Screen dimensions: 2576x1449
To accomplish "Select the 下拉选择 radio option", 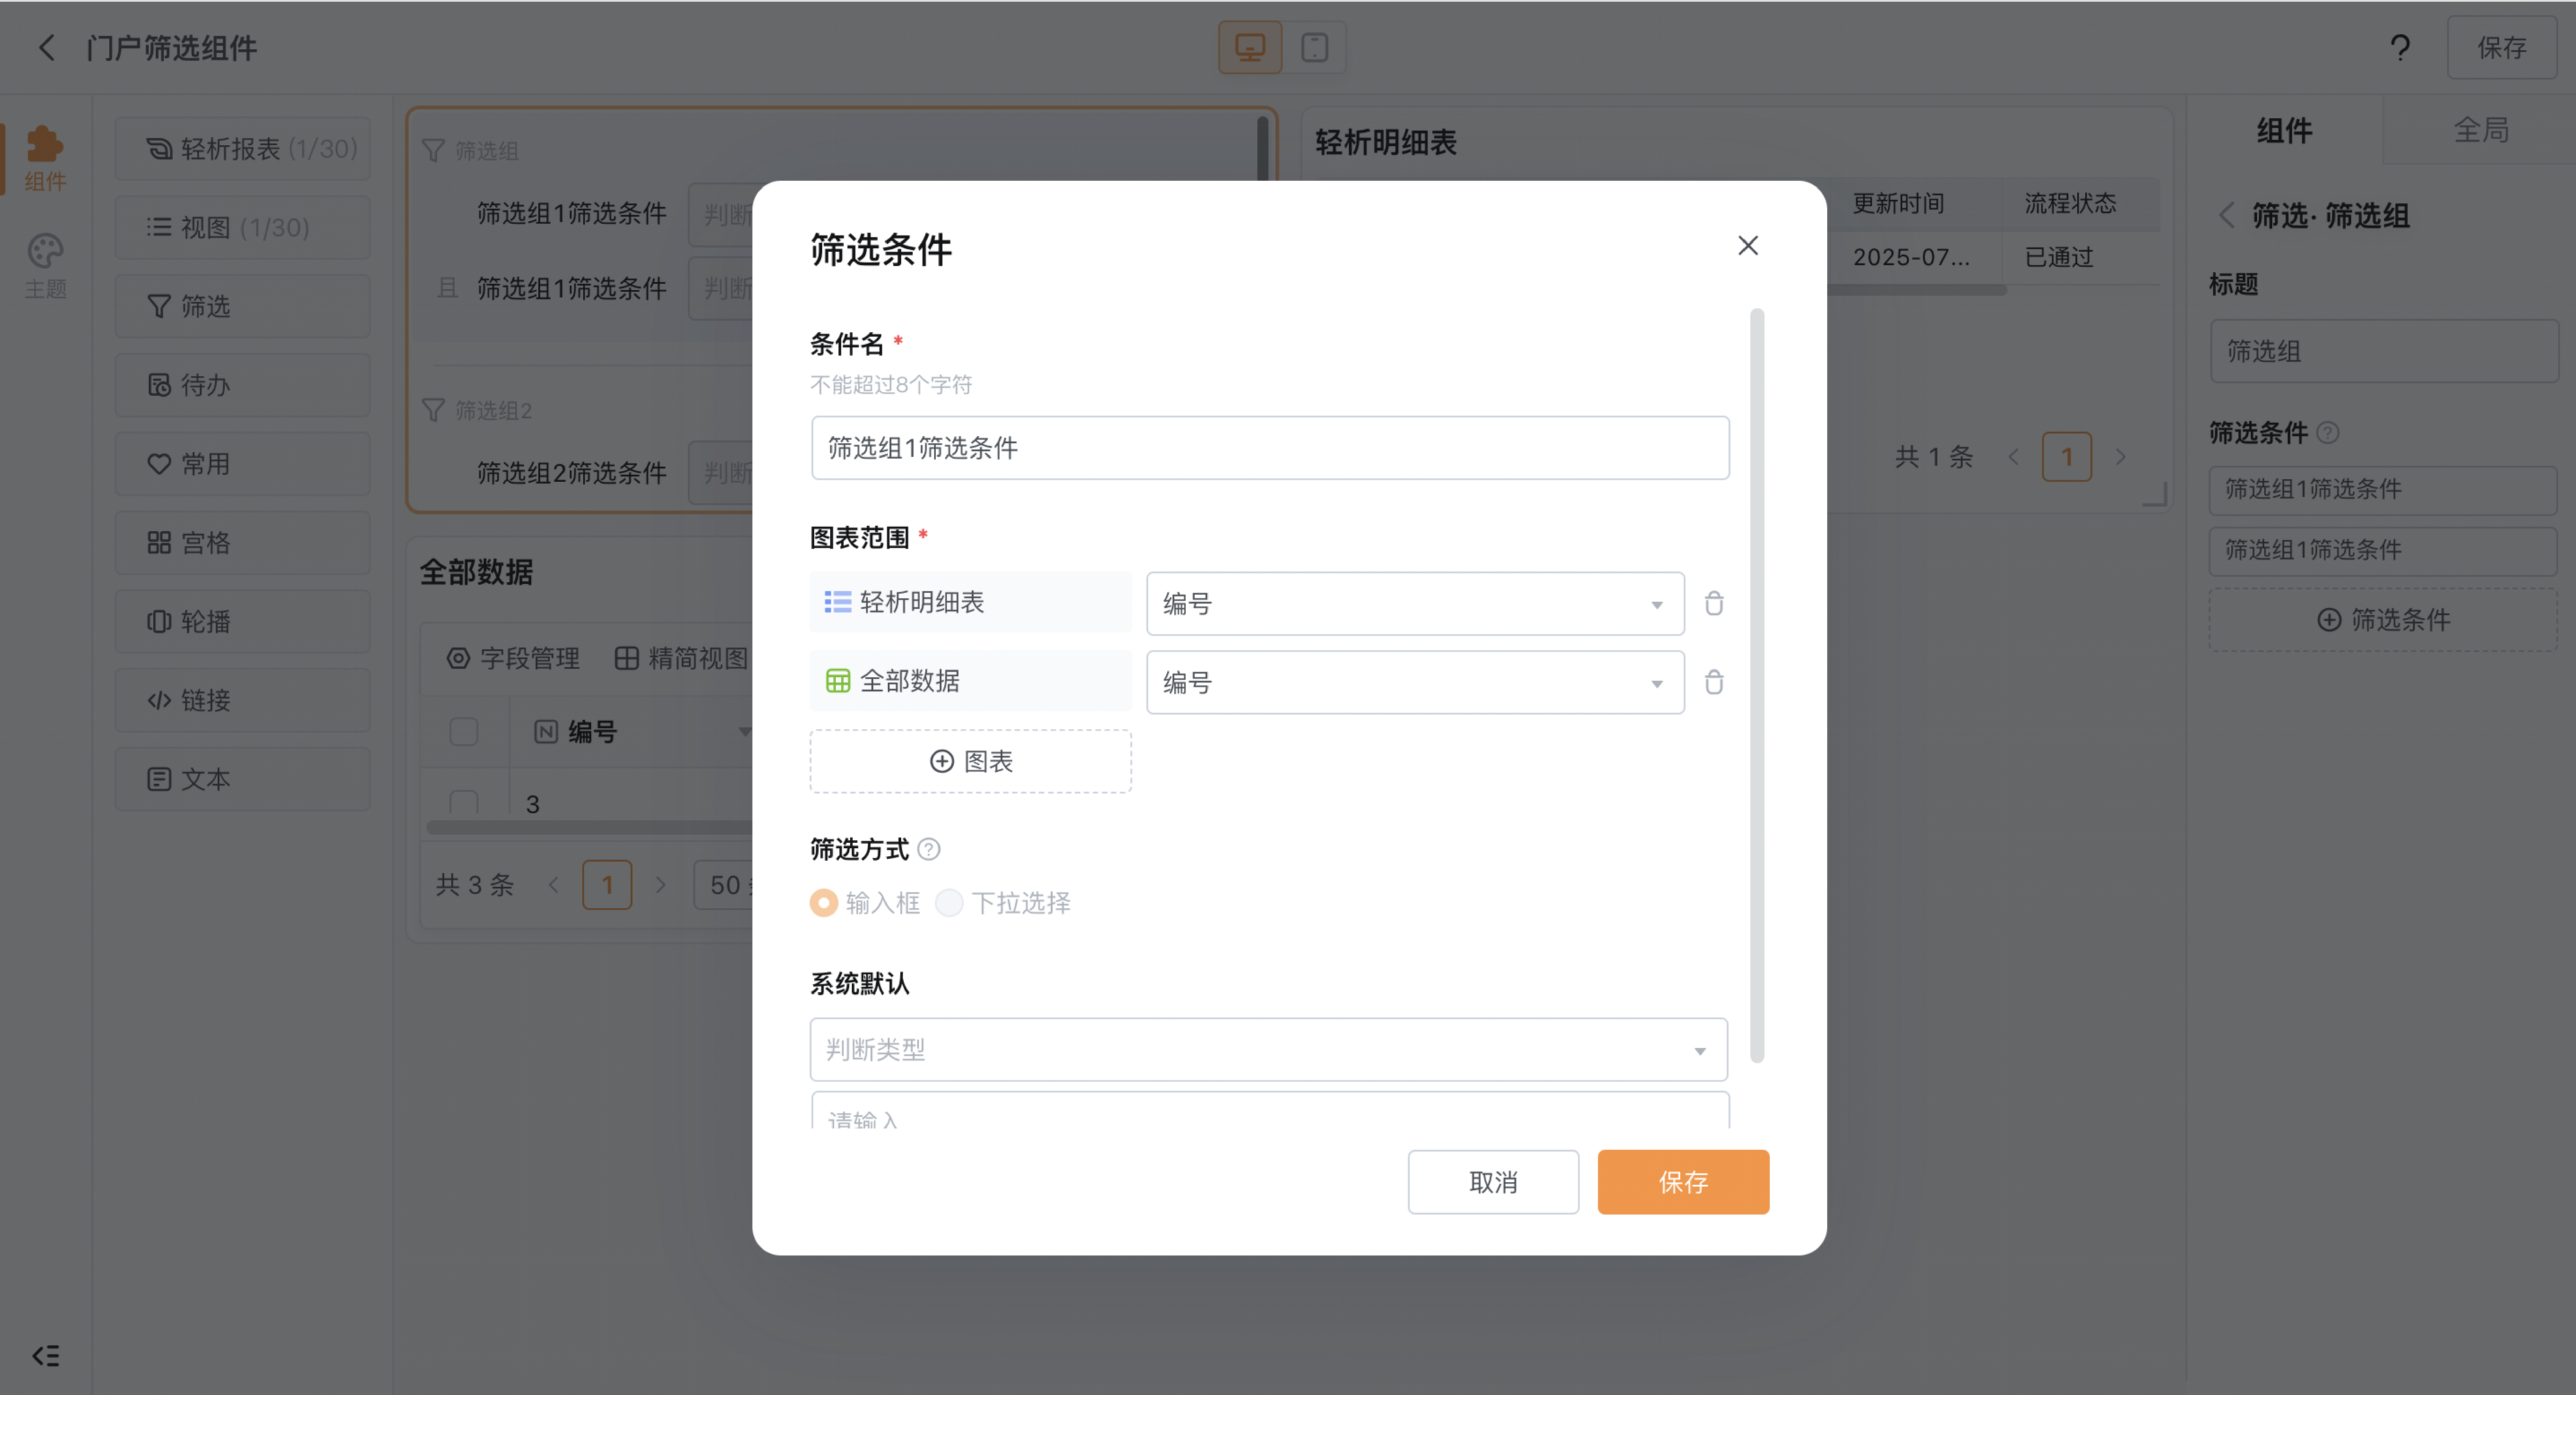I will pyautogui.click(x=949, y=903).
